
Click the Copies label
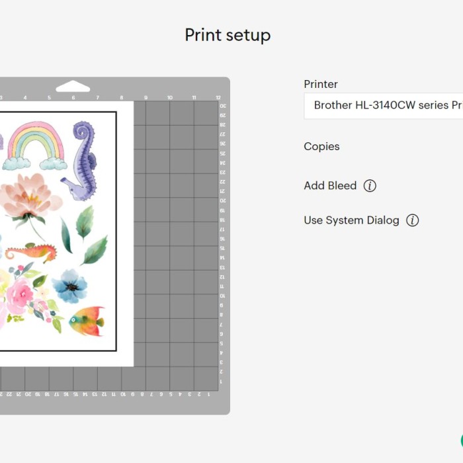pyautogui.click(x=321, y=146)
